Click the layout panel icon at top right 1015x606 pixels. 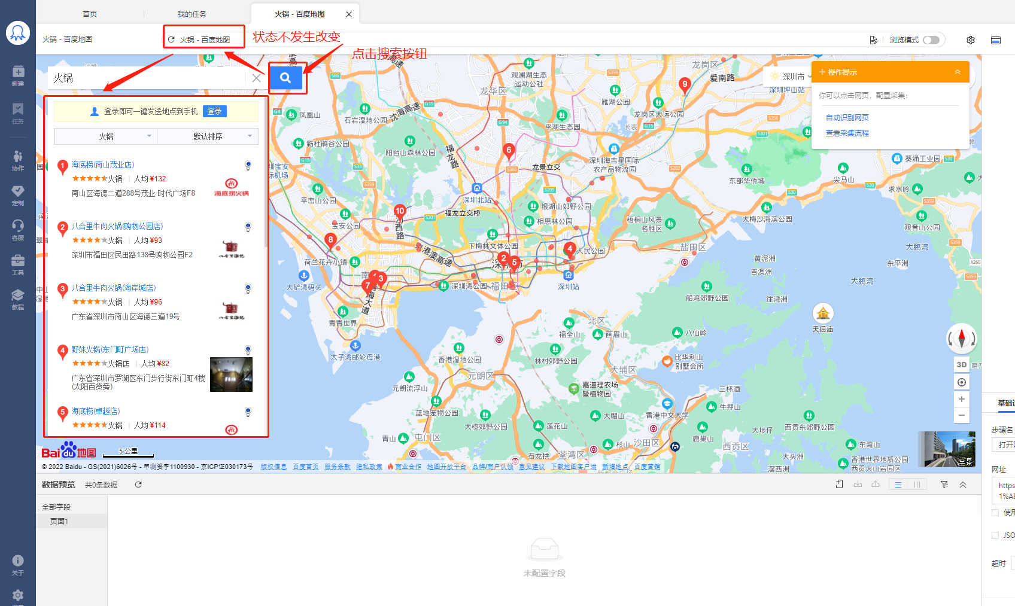click(x=996, y=40)
